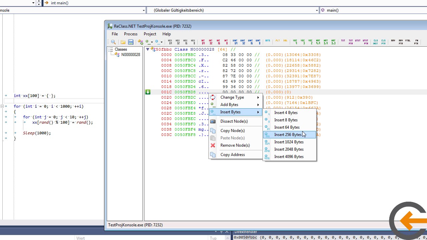The width and height of the screenshot is (427, 240).
Task: Select class N00000028 in Classes tree
Action: (131, 55)
